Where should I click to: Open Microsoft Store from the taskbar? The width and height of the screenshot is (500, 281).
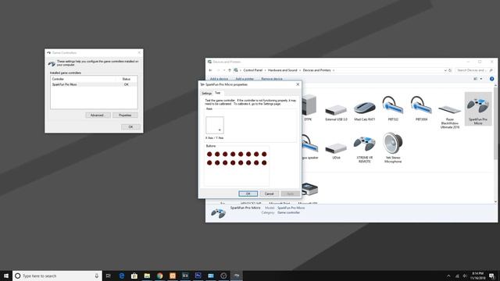coord(134,276)
